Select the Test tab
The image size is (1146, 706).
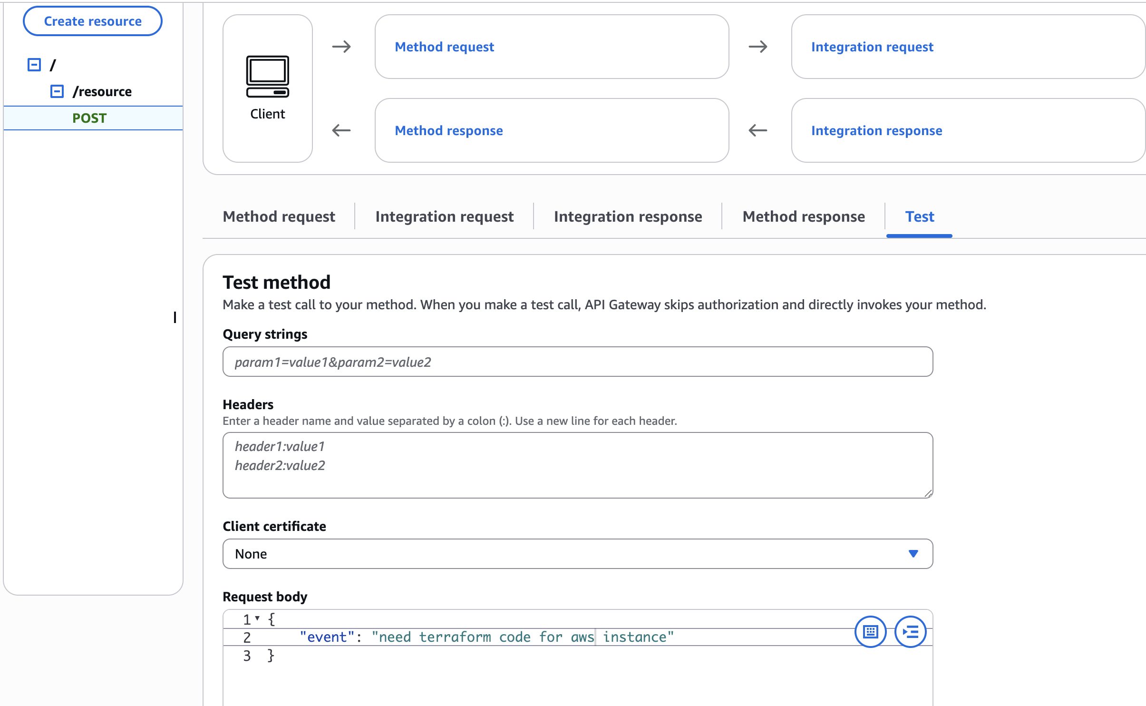point(919,217)
